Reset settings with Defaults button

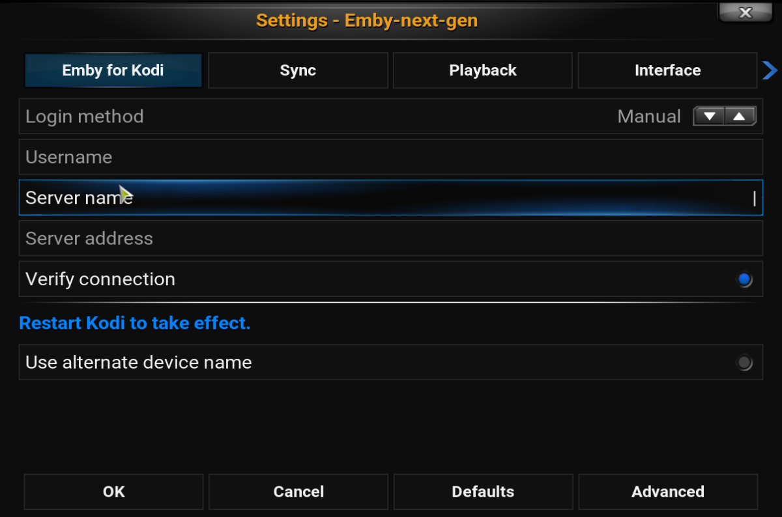tap(483, 492)
